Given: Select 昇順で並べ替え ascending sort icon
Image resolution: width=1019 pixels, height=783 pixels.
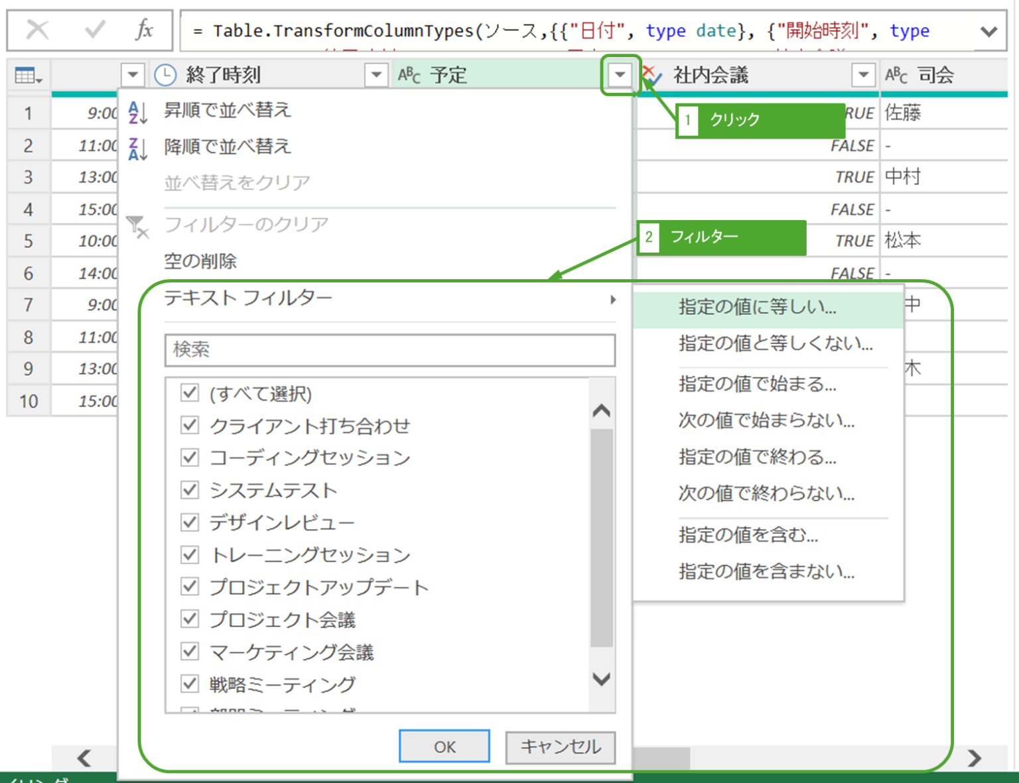Looking at the screenshot, I should click(x=137, y=111).
